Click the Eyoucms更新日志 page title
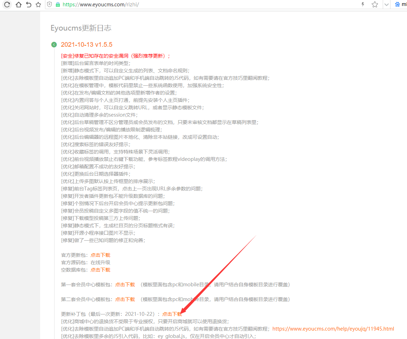The width and height of the screenshot is (407, 339). [x=81, y=28]
